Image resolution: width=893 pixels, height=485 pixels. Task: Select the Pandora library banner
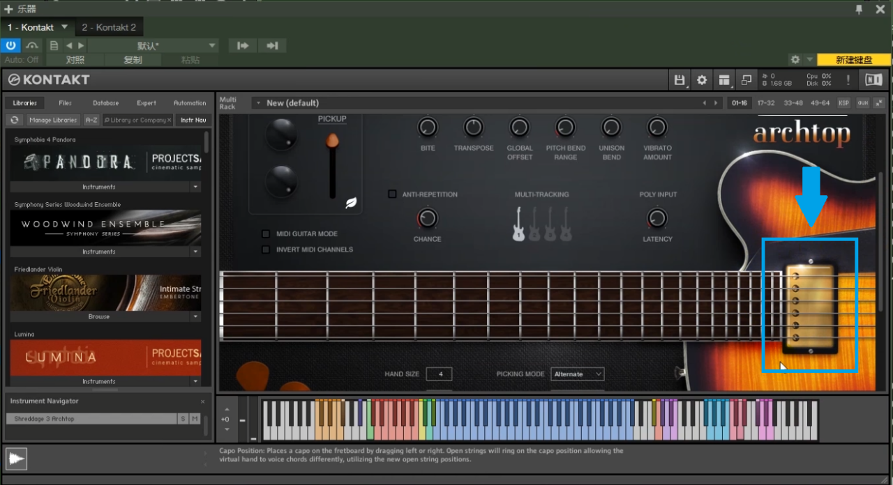coord(105,162)
